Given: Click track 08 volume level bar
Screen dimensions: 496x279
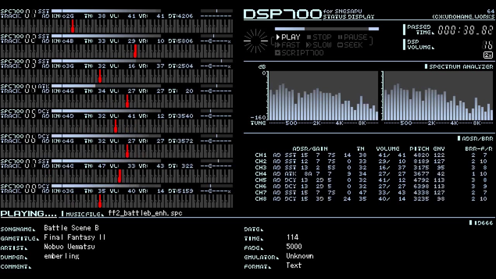Looking at the screenshot, I should point(106,186).
